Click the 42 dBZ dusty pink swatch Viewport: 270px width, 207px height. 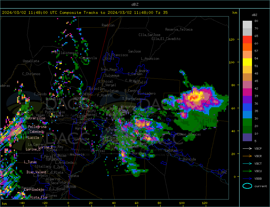click(x=247, y=84)
